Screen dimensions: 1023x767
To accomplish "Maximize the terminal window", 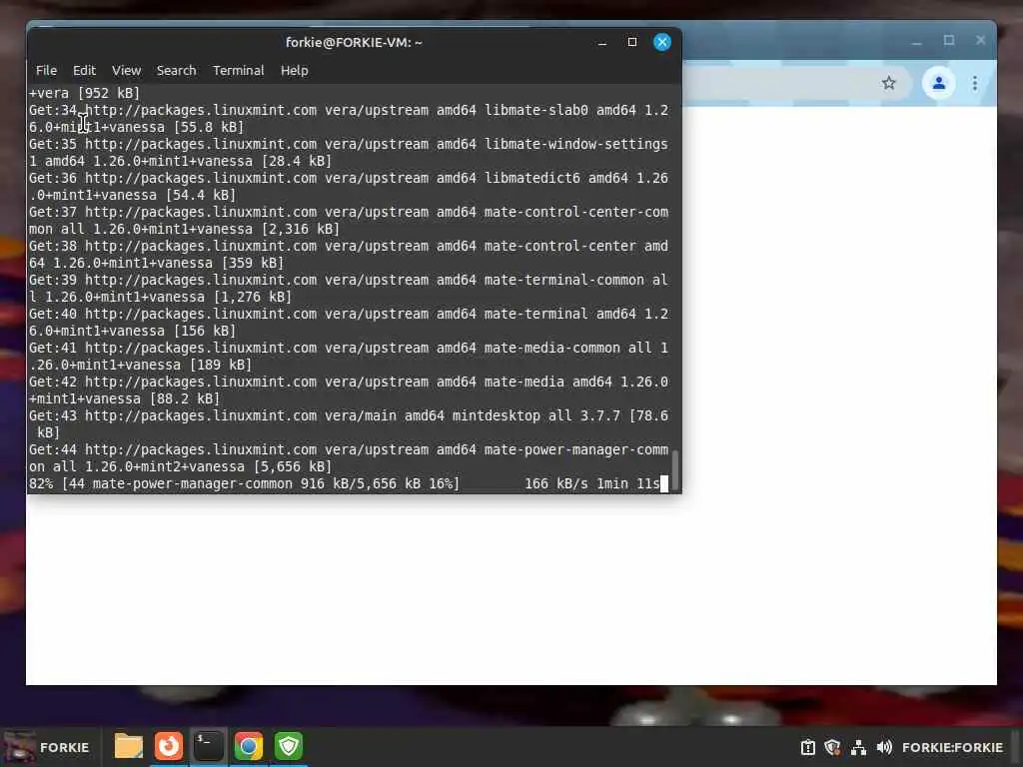I will point(632,42).
